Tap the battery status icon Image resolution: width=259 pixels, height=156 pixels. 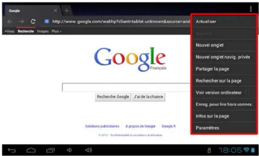(x=253, y=150)
